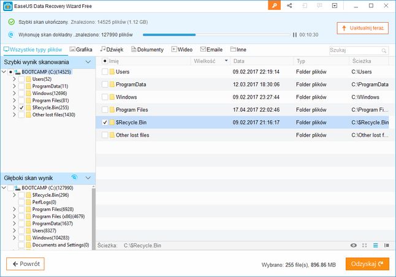Click the Powrót back button
This screenshot has width=396, height=277.
pyautogui.click(x=25, y=264)
